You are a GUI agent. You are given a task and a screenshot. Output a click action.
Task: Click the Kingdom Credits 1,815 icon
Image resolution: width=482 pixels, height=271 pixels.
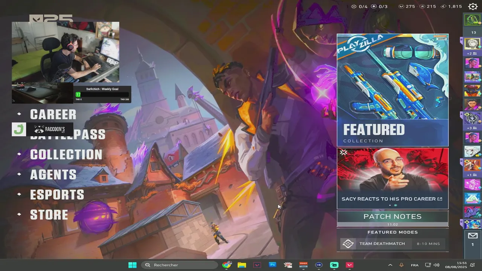tap(444, 6)
